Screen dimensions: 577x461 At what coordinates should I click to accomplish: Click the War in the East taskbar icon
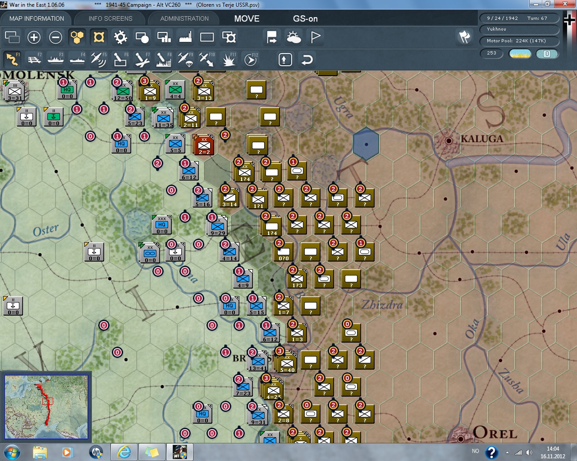[x=179, y=452]
